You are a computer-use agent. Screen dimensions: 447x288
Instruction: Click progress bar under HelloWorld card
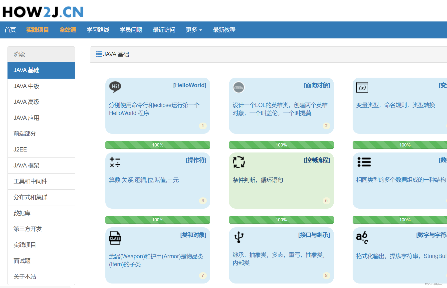click(x=158, y=145)
